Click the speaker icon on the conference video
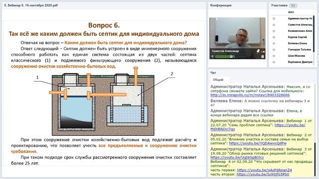Viewport: 319px width, 179px height. [212, 56]
